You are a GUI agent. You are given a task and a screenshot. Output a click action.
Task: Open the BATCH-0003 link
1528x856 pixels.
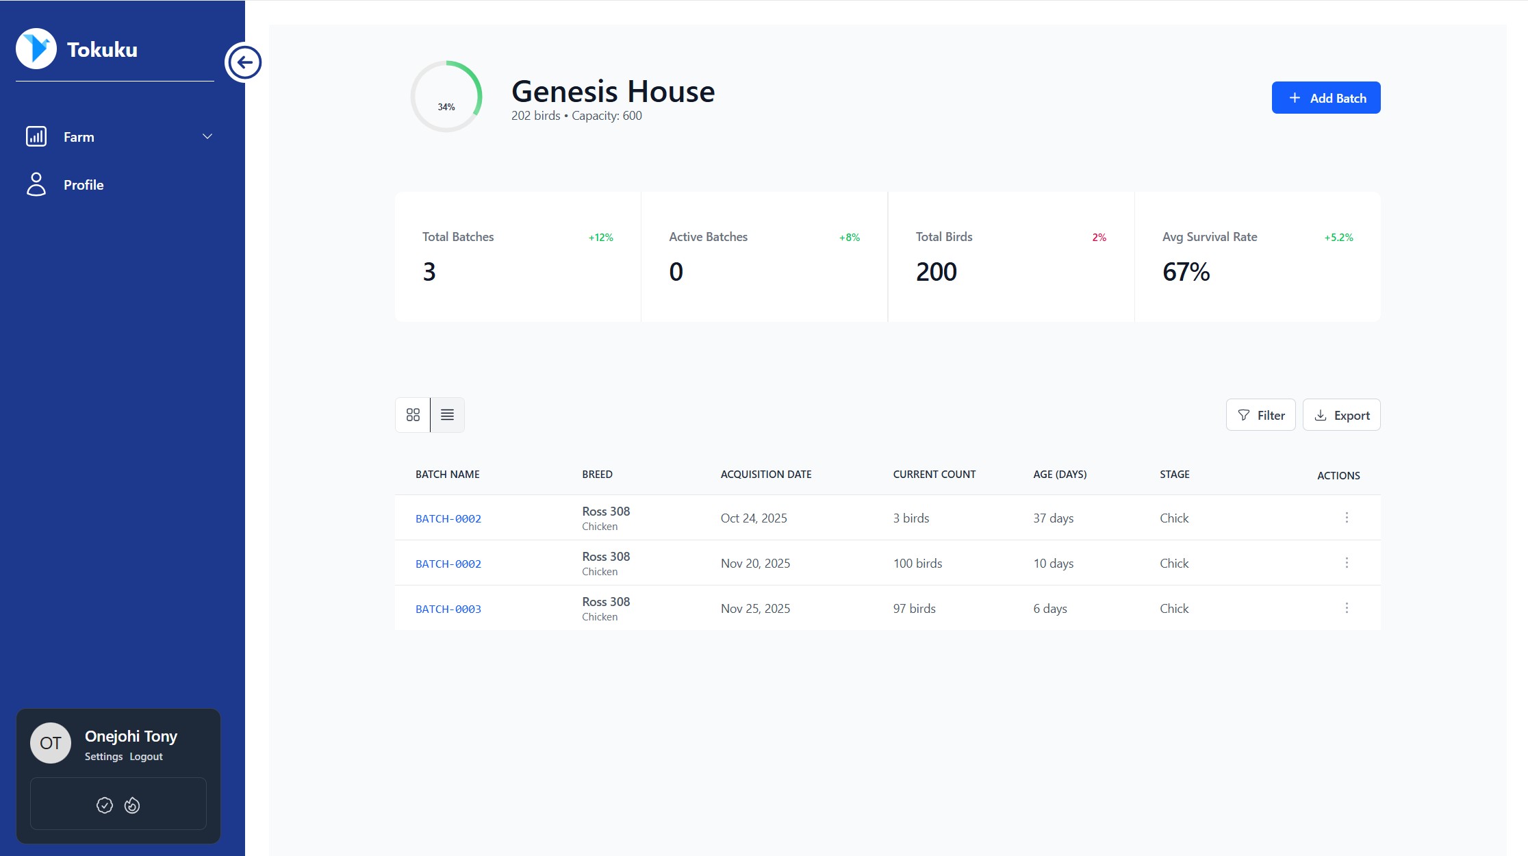click(448, 609)
